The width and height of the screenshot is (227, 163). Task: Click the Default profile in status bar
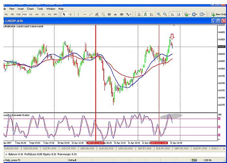pos(72,160)
